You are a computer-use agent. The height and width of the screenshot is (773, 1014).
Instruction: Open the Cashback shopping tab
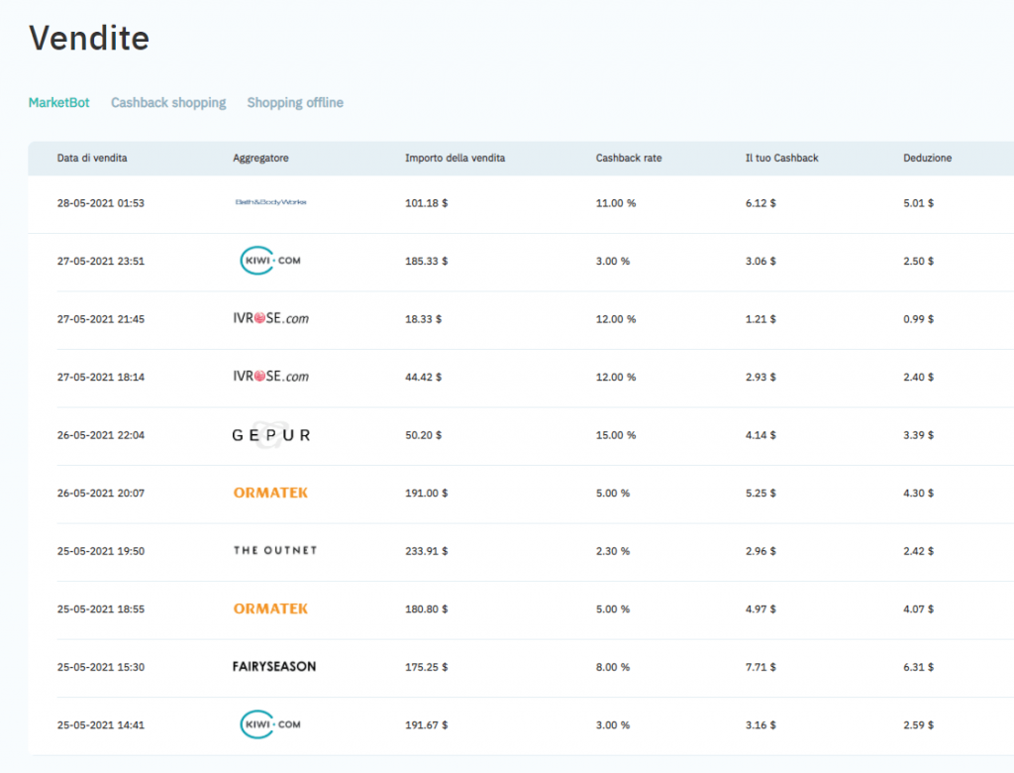pyautogui.click(x=168, y=103)
